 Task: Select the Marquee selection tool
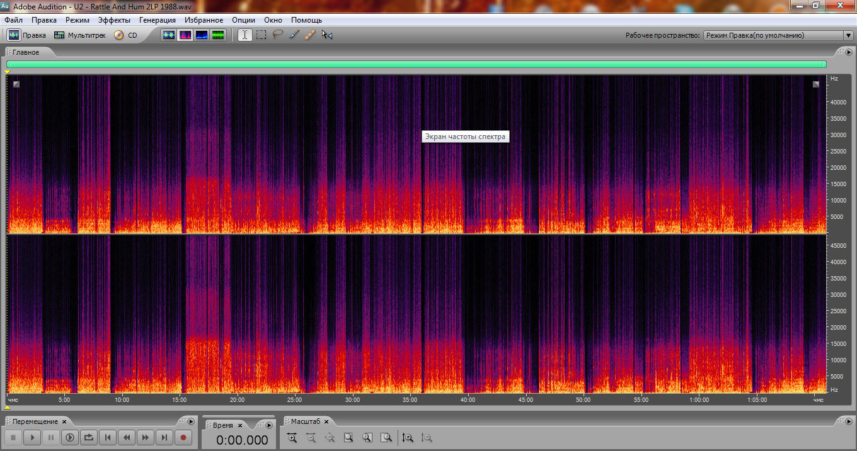(261, 35)
